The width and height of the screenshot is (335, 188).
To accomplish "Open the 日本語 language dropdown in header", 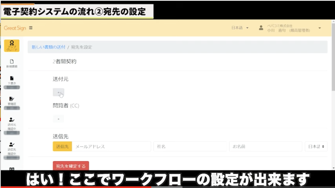I will pyautogui.click(x=240, y=28).
